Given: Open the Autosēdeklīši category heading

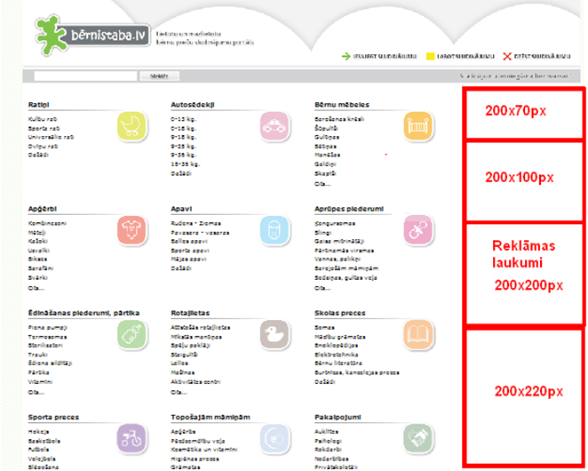Looking at the screenshot, I should (x=193, y=105).
